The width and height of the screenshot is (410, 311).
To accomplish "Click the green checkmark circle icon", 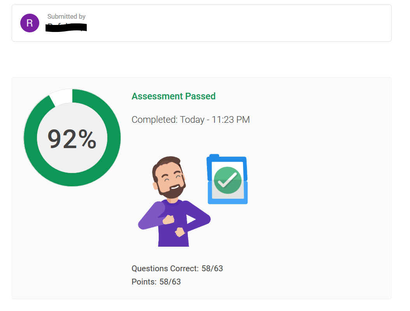I will (x=228, y=180).
